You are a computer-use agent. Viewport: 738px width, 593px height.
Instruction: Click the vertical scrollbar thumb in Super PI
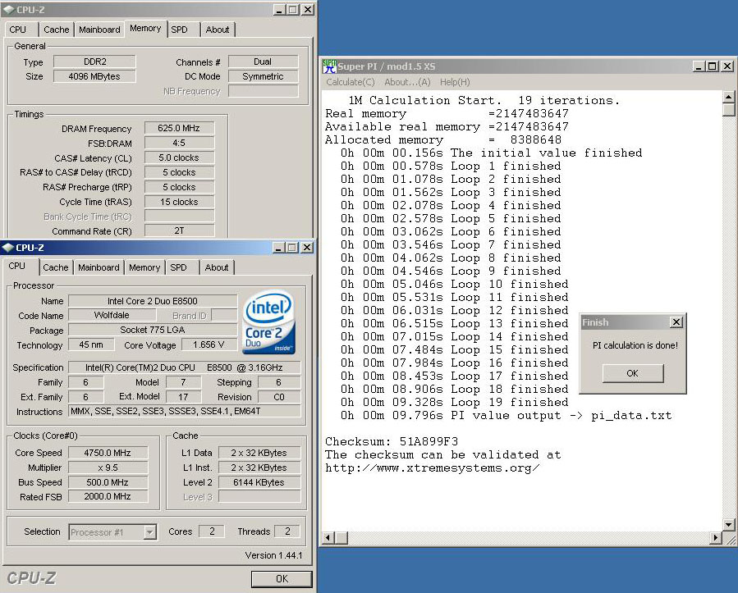(x=729, y=110)
